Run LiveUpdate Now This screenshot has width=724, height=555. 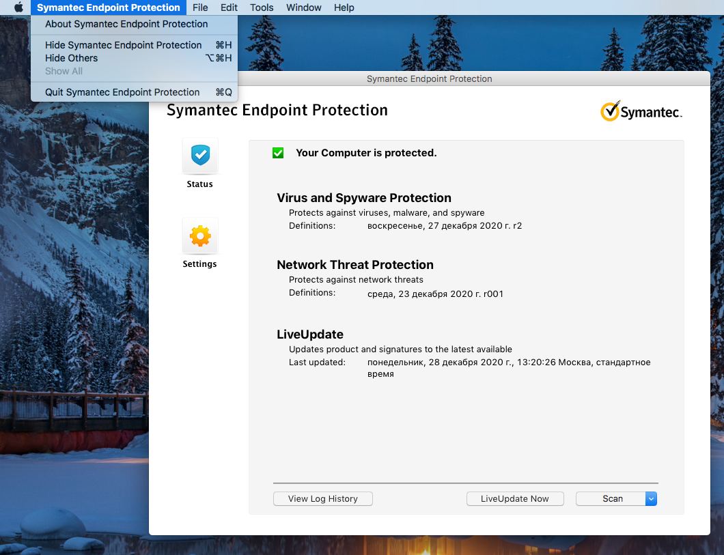click(x=515, y=499)
